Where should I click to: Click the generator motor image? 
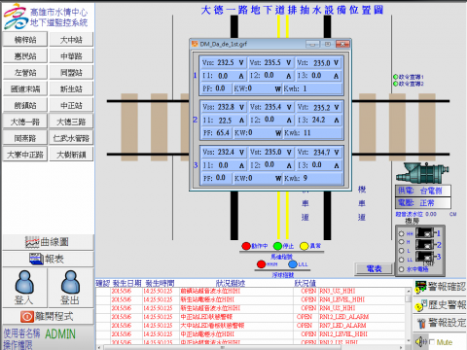tap(422, 173)
